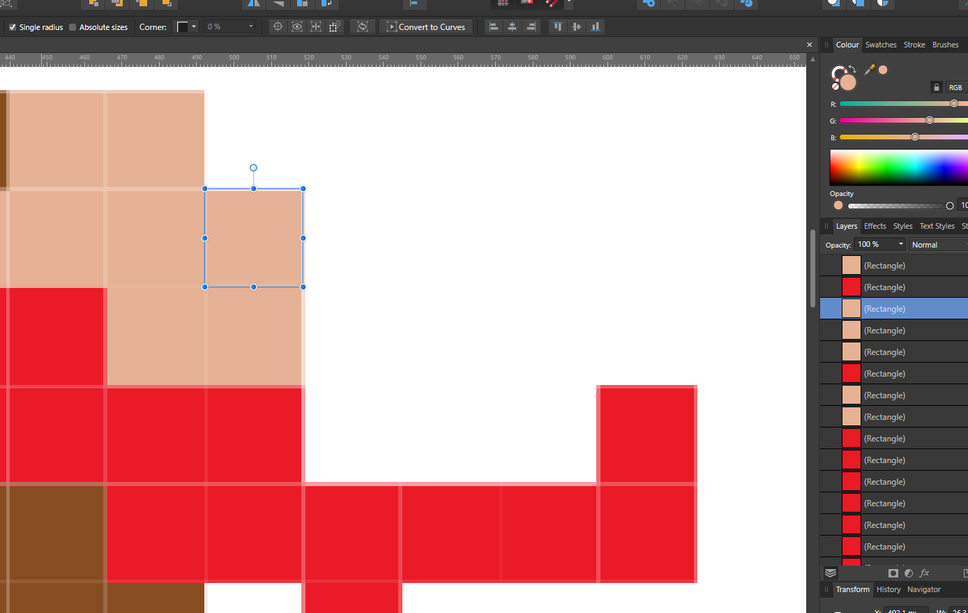Click the colour Opacity slider handle
Viewport: 968px width, 613px height.
point(950,206)
